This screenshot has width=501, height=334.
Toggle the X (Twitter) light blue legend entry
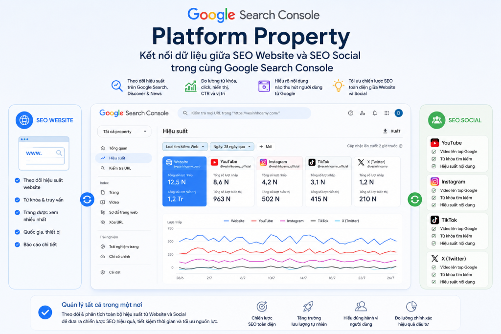(x=347, y=221)
